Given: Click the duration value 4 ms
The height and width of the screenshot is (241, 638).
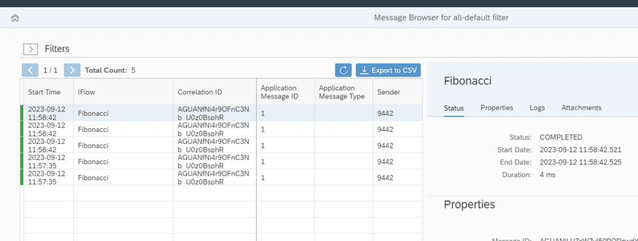Looking at the screenshot, I should (547, 175).
